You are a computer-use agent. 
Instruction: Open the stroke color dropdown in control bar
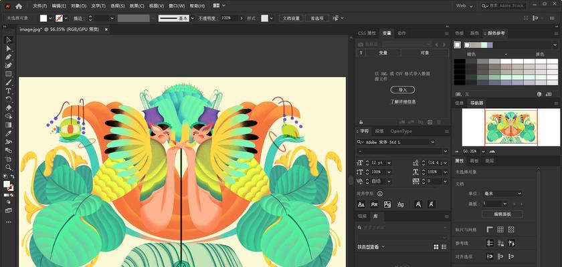pos(66,18)
